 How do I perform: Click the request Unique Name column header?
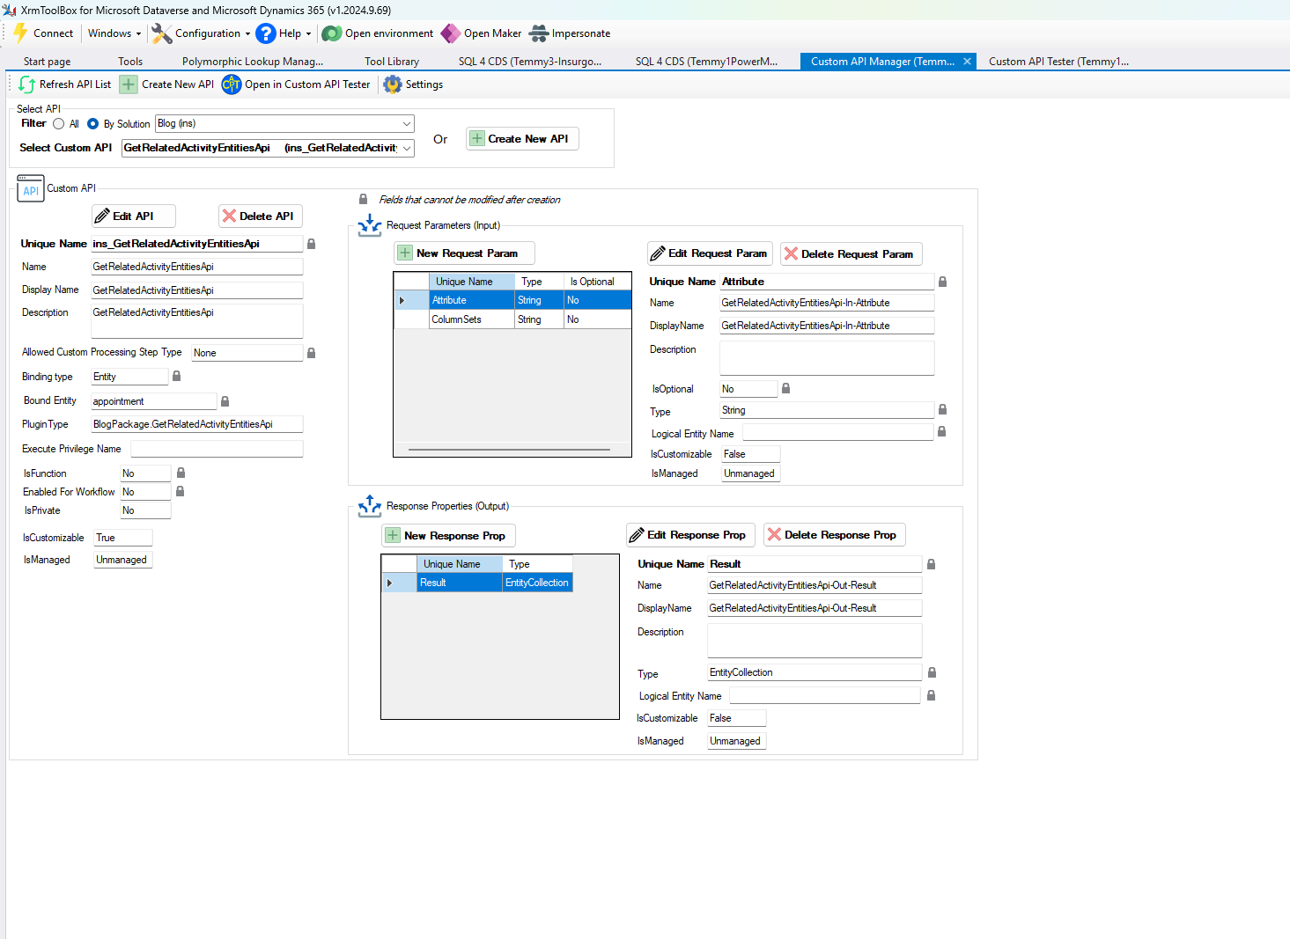(472, 282)
